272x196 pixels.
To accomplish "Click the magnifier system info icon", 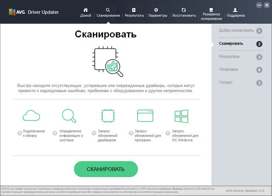I will (x=68, y=115).
